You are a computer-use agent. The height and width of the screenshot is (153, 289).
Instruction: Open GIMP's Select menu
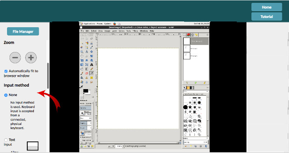(x=94, y=31)
